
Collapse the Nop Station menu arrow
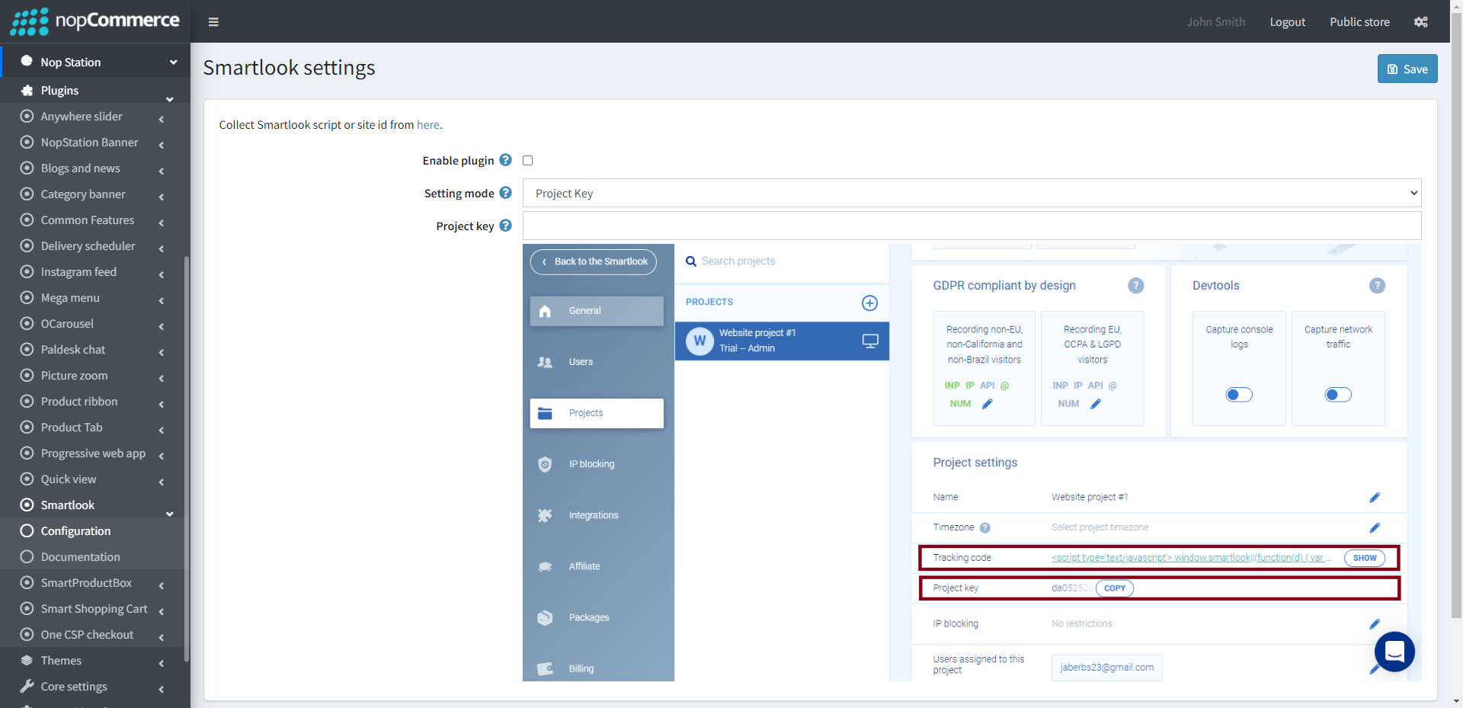pyautogui.click(x=173, y=62)
